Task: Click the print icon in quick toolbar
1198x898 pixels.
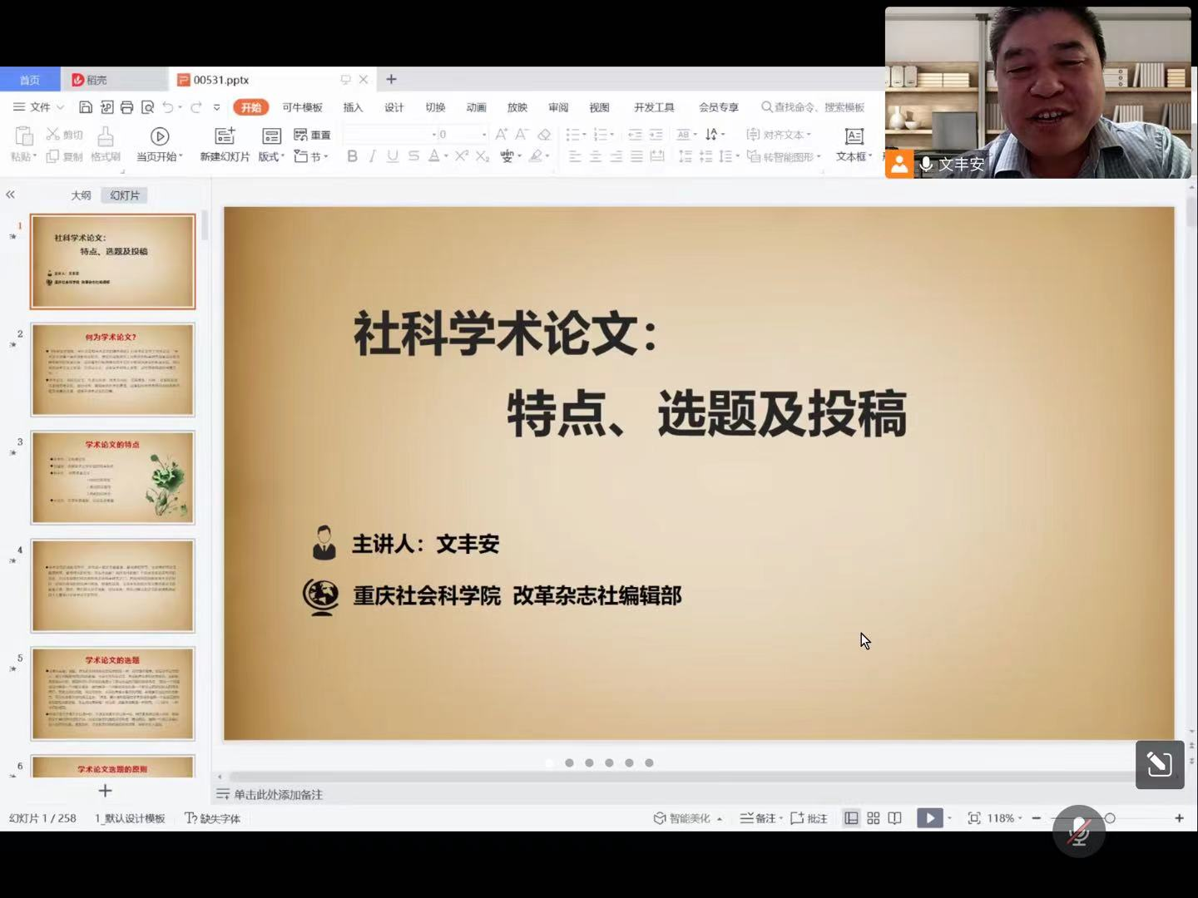Action: pyautogui.click(x=126, y=107)
